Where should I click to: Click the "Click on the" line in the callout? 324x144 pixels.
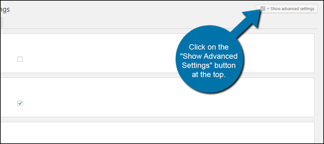pos(209,47)
